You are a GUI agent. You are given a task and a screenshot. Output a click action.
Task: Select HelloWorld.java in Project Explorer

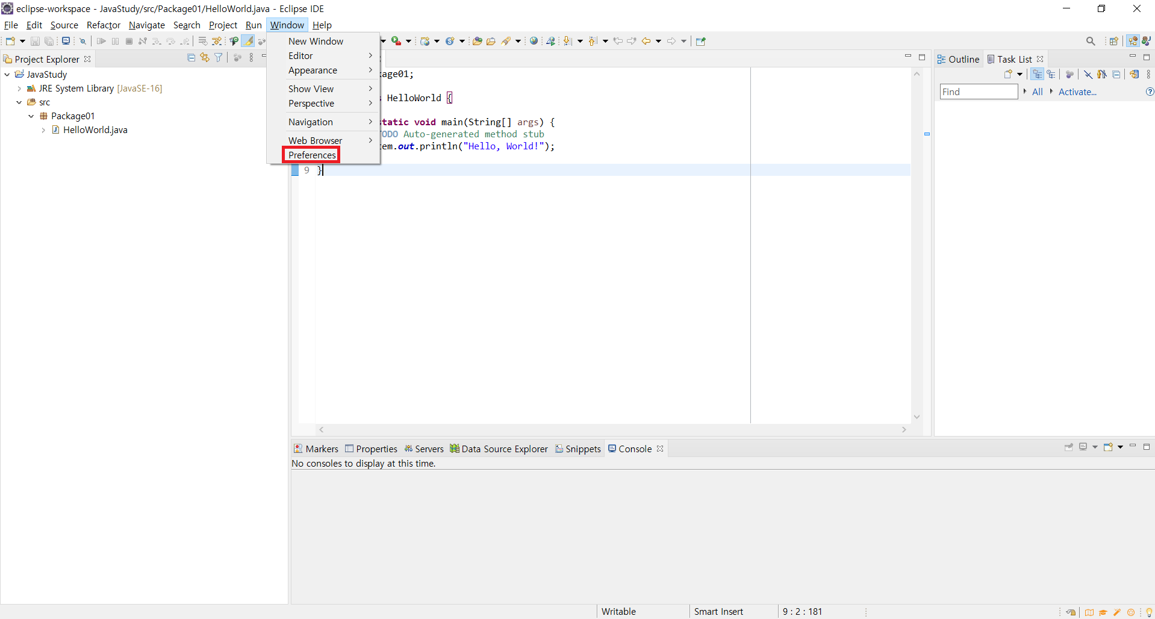(x=95, y=130)
